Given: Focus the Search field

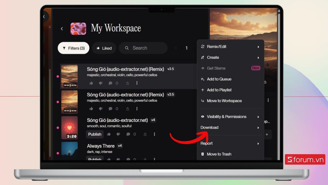Looking at the screenshot, I should tap(143, 48).
